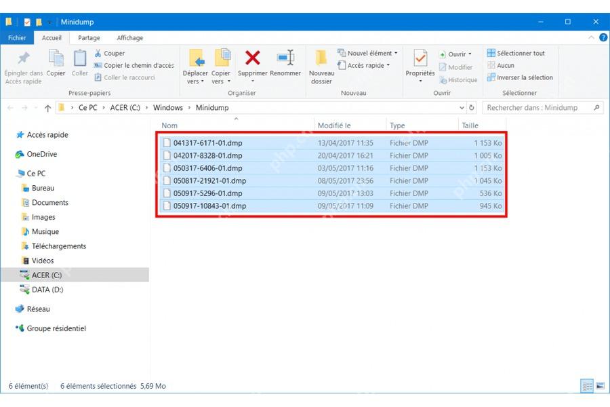Sort by the Modifié le column

(x=350, y=125)
